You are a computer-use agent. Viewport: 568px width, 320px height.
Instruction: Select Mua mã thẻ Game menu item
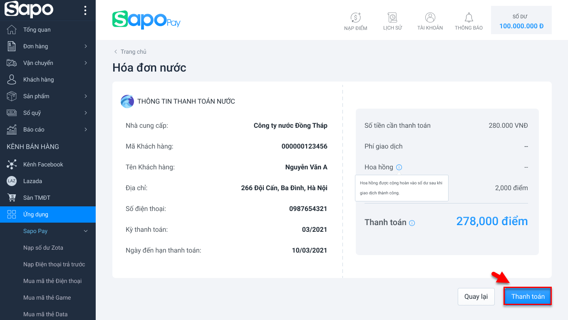tap(47, 298)
